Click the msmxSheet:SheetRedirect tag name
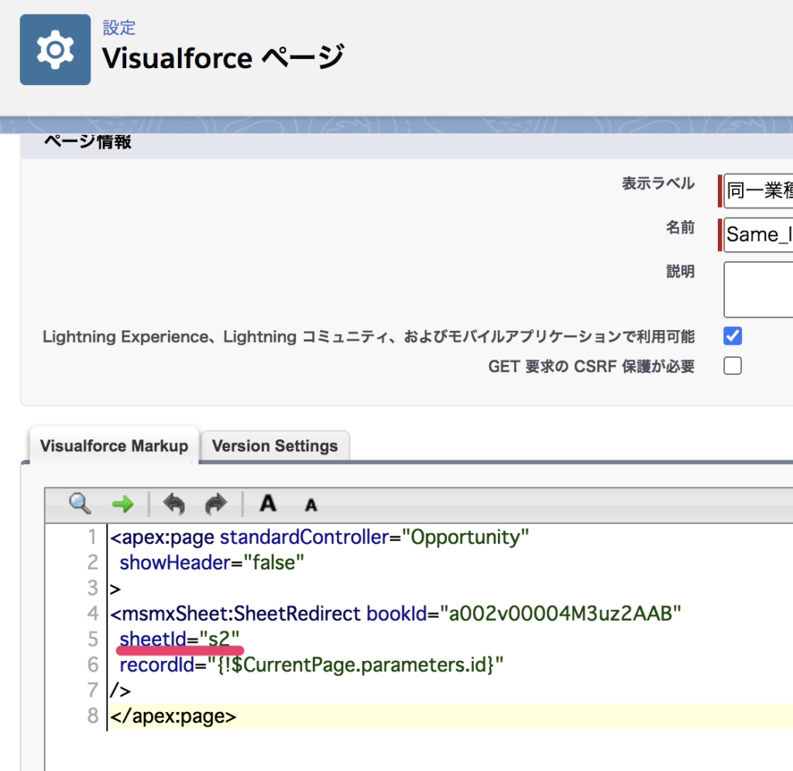 click(x=242, y=614)
